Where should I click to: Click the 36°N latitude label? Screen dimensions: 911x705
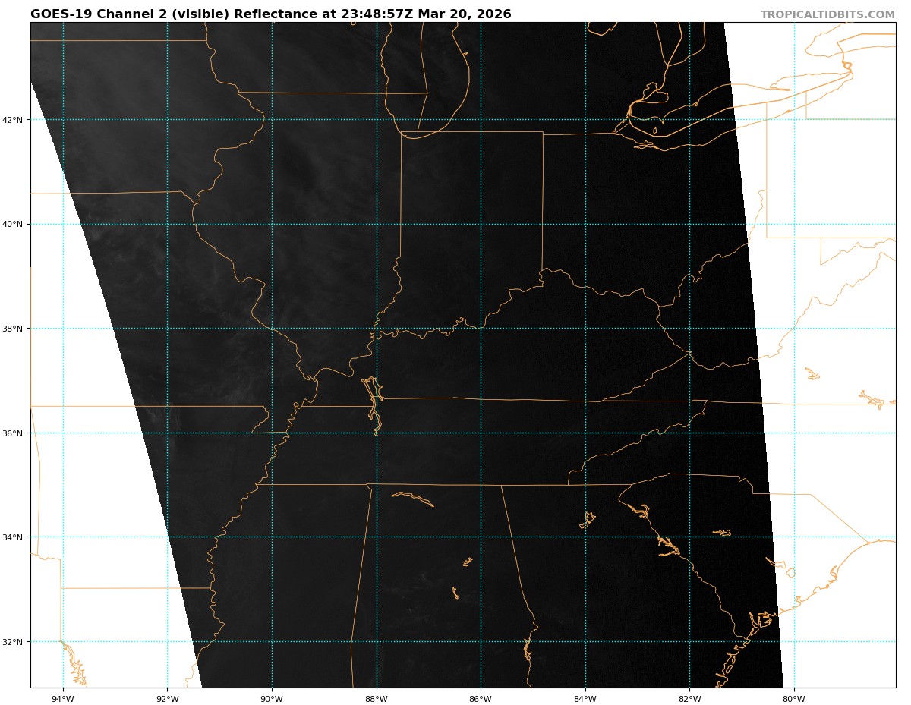pyautogui.click(x=13, y=433)
